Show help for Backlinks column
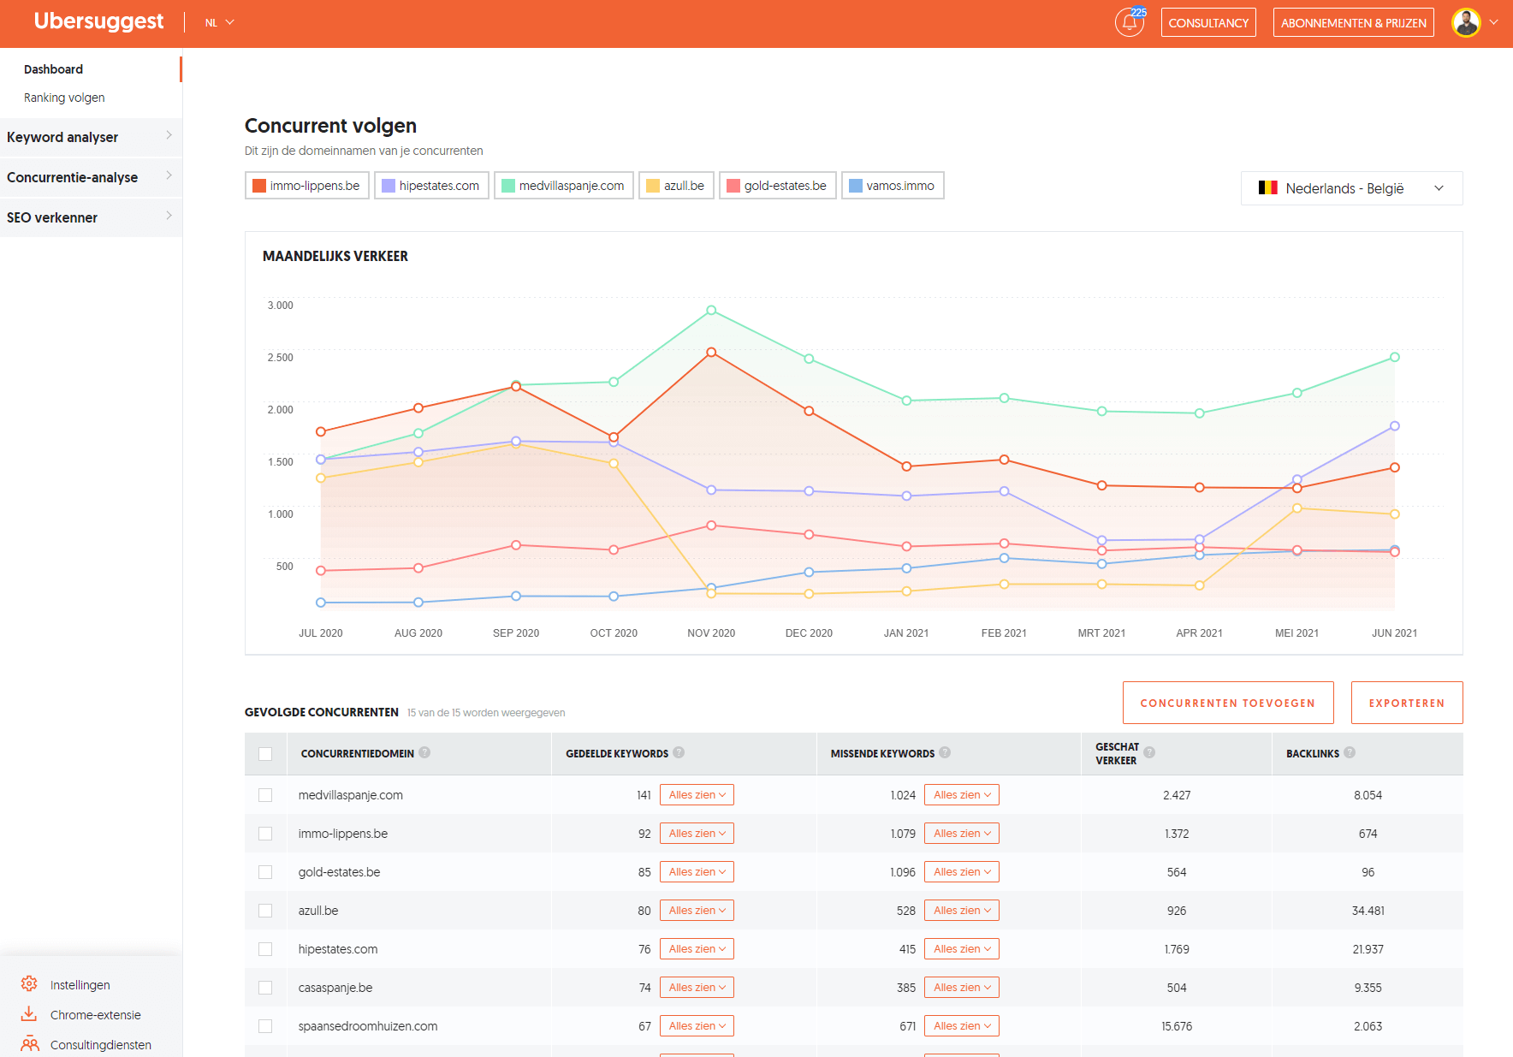1513x1057 pixels. coord(1350,752)
